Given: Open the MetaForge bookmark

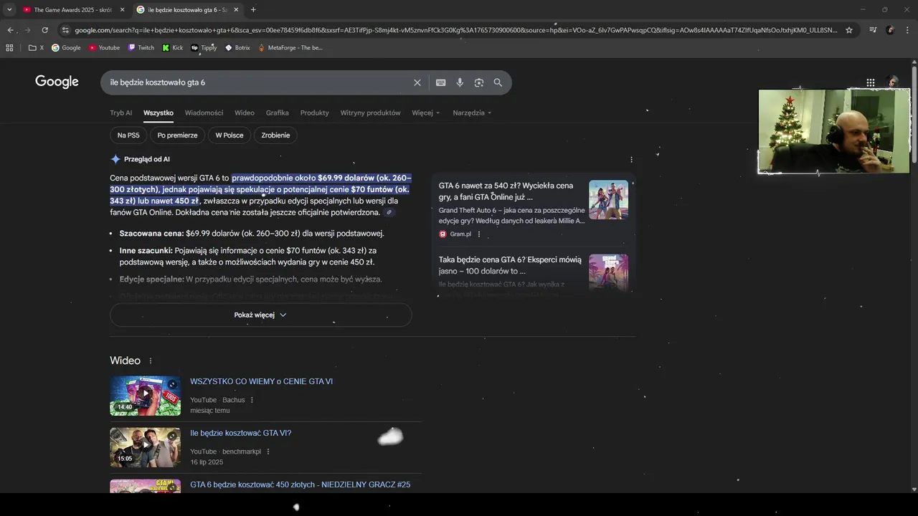Looking at the screenshot, I should click(x=290, y=48).
